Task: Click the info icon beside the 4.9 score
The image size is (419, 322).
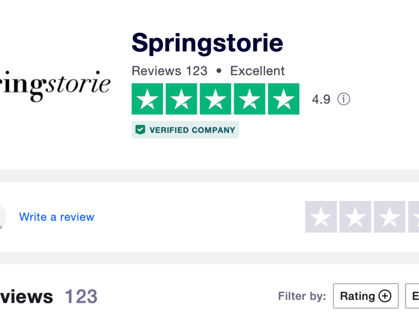Action: [344, 99]
